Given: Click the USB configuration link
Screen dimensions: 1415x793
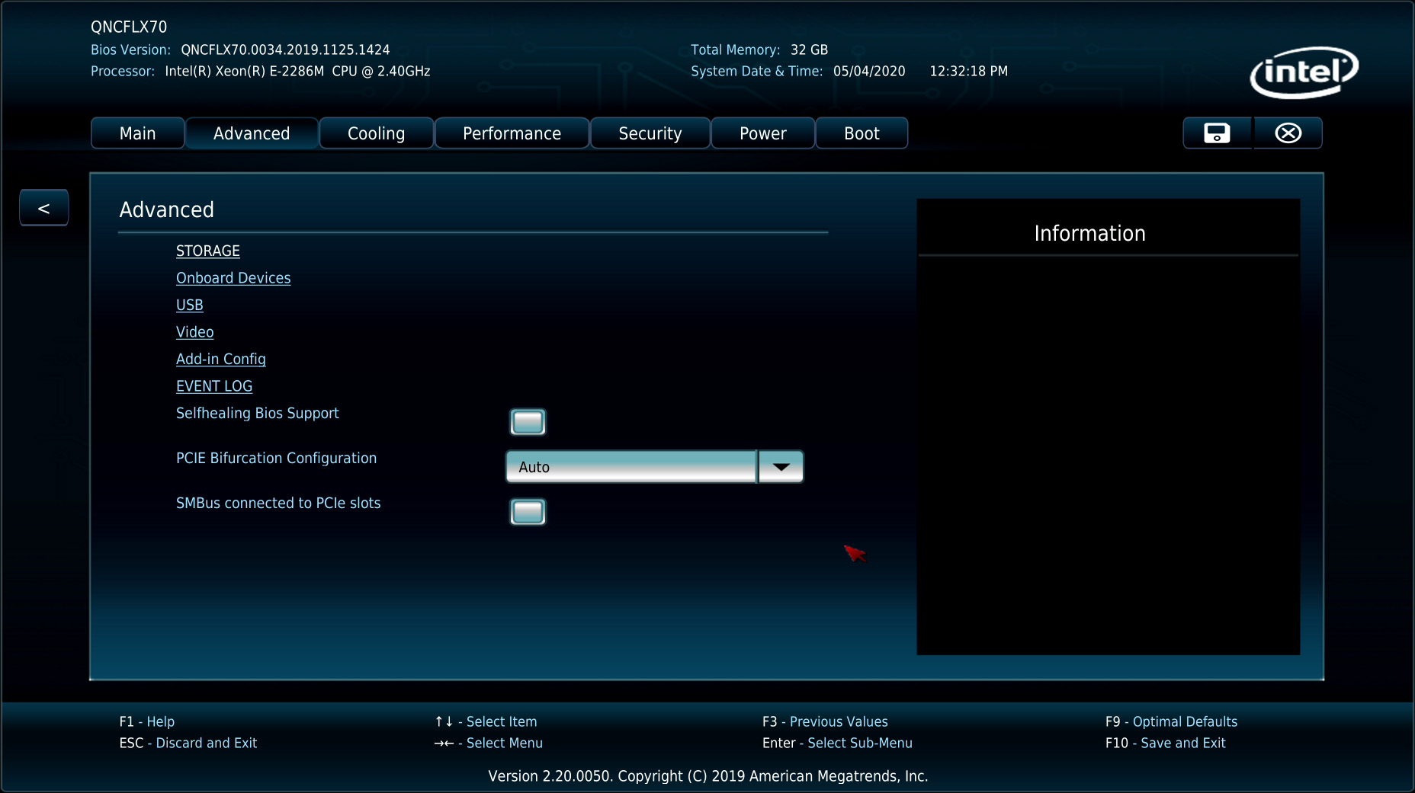Looking at the screenshot, I should coord(189,305).
